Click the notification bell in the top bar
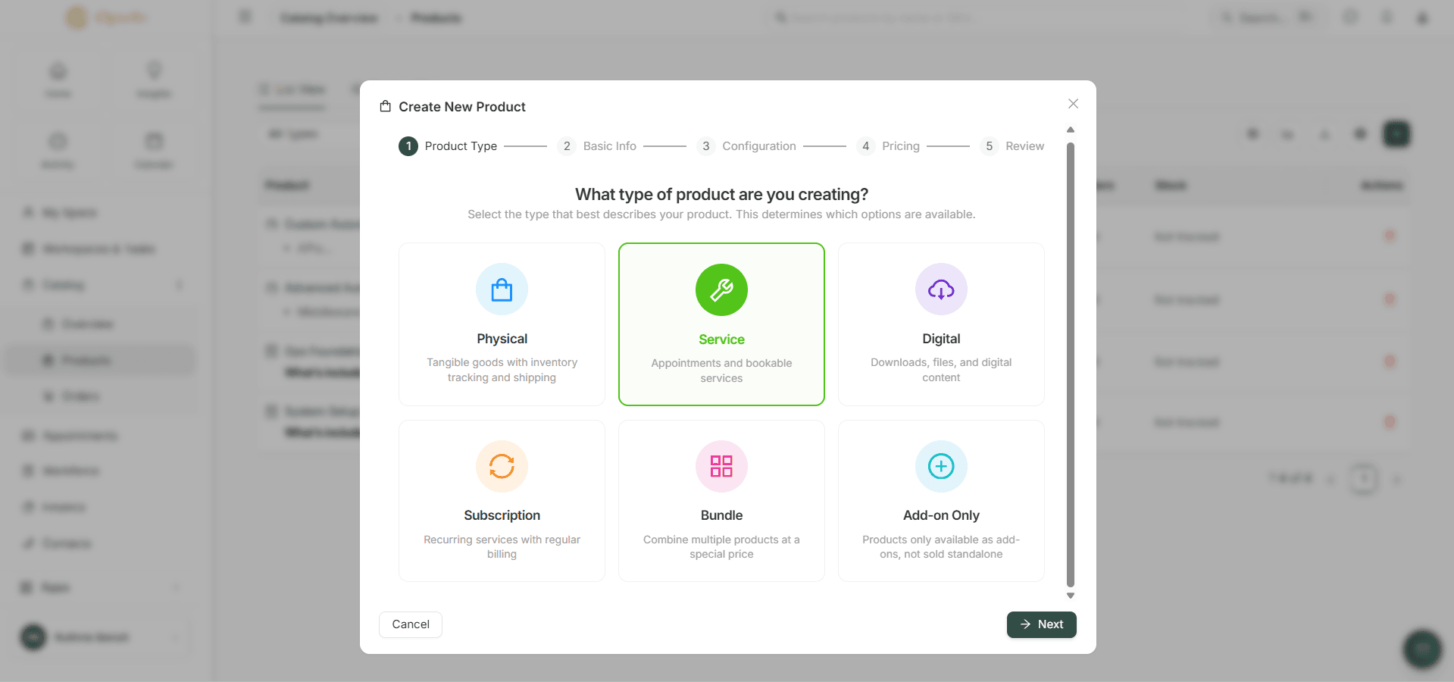 1387,17
